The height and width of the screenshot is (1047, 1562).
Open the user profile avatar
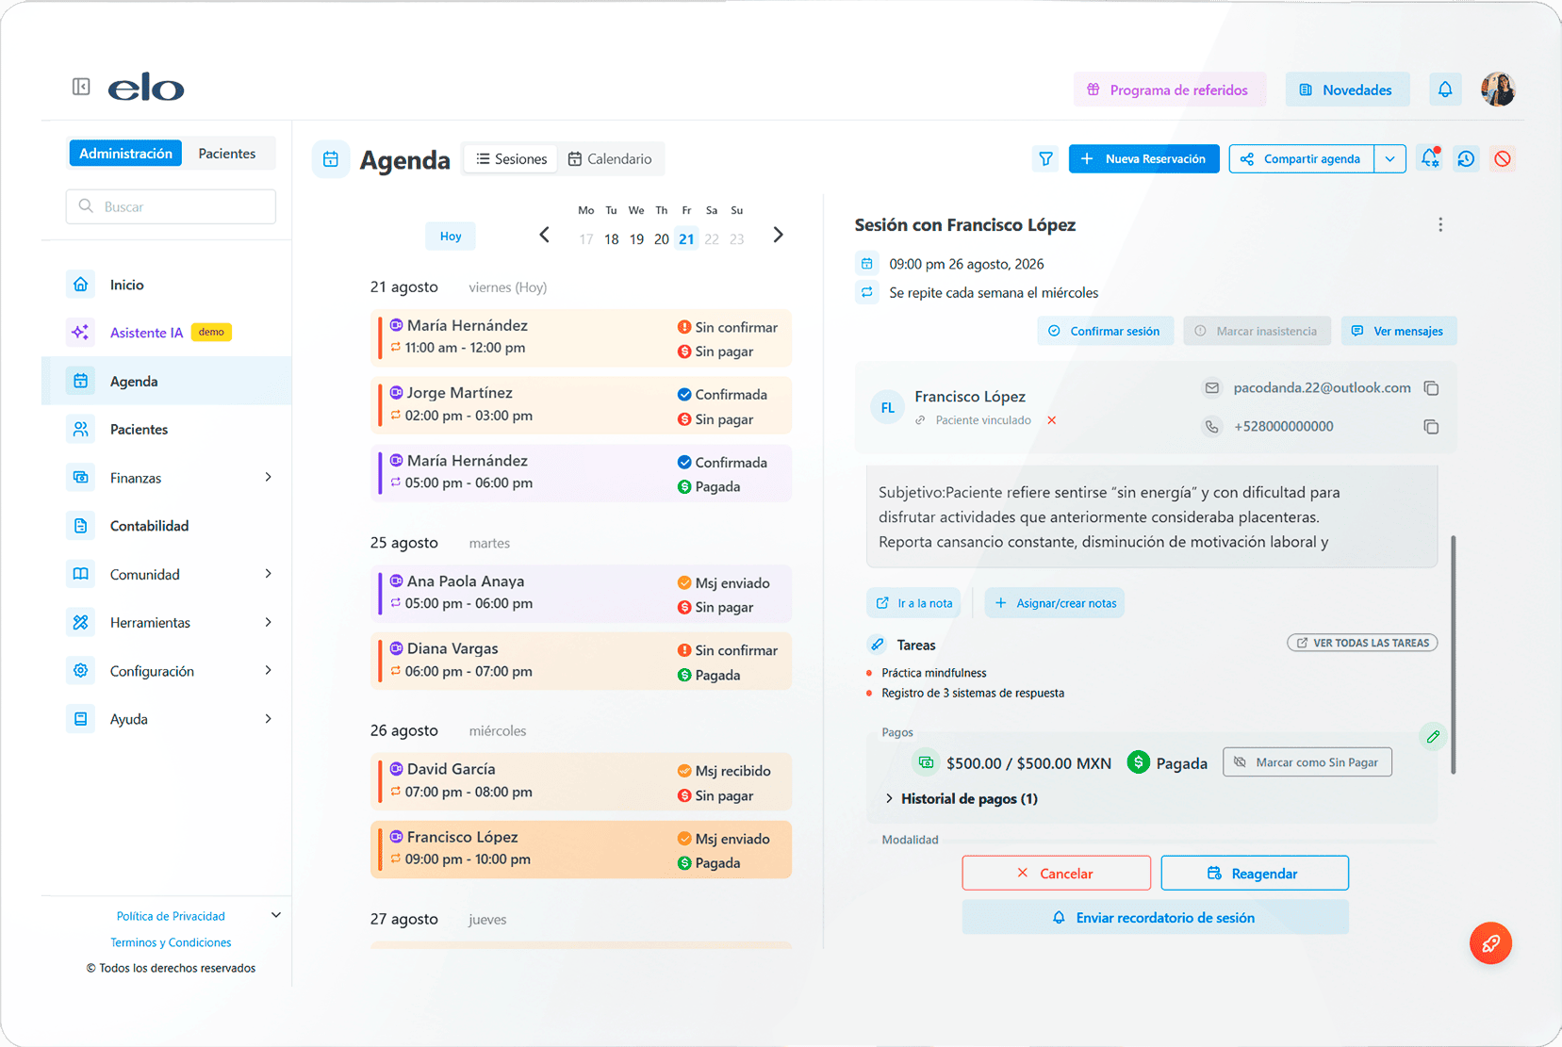(x=1498, y=90)
